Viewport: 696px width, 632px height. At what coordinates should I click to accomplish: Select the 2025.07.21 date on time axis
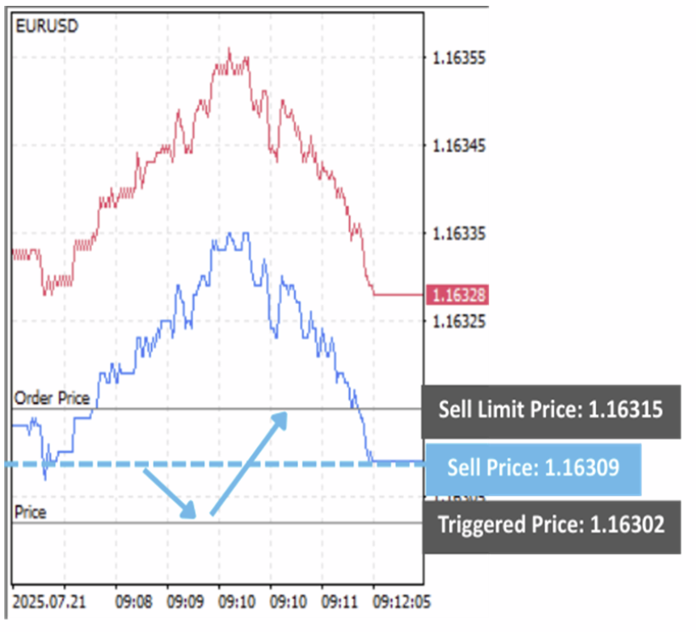tap(49, 601)
